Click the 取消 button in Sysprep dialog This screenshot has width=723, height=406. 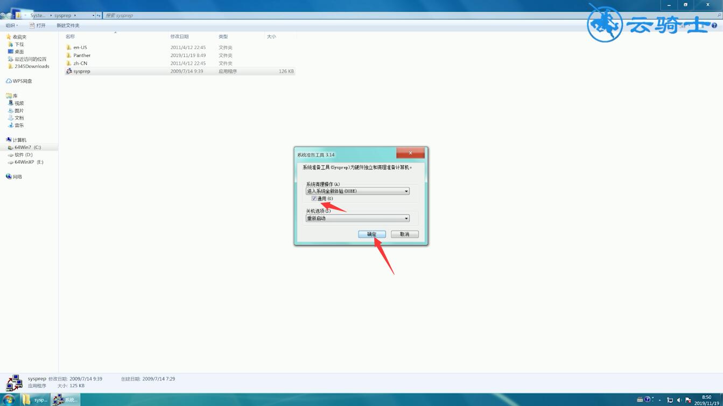click(x=405, y=234)
